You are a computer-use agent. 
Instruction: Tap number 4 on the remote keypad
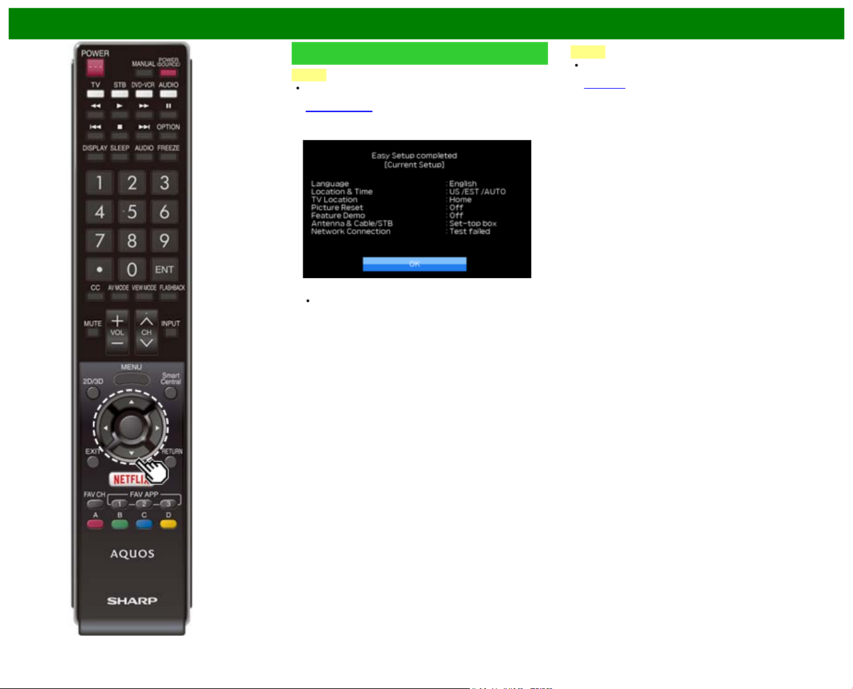pyautogui.click(x=99, y=212)
